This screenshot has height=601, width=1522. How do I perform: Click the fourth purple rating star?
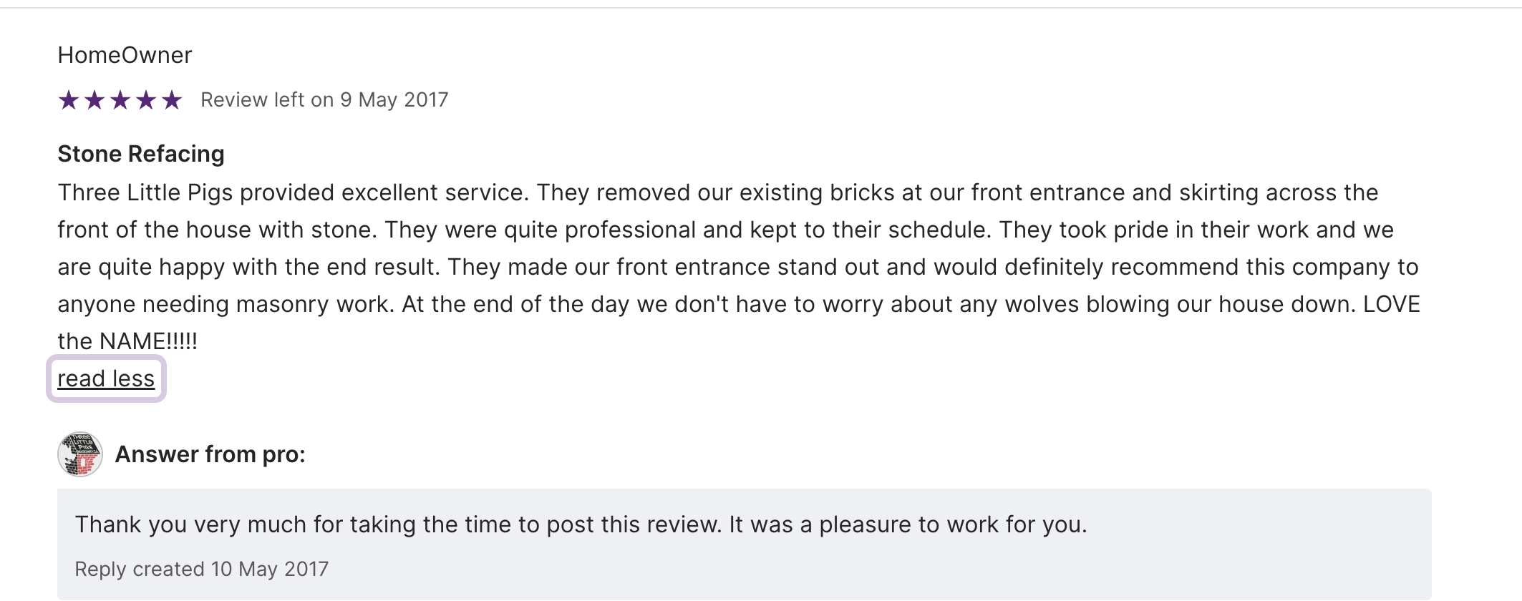146,100
